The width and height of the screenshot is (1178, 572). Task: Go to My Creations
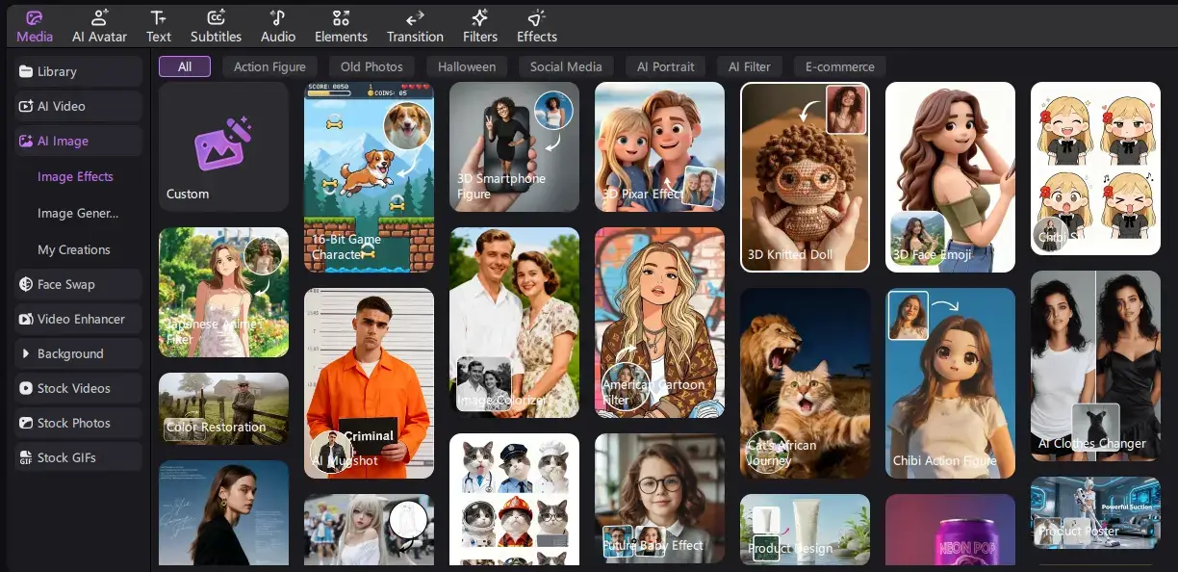[74, 249]
